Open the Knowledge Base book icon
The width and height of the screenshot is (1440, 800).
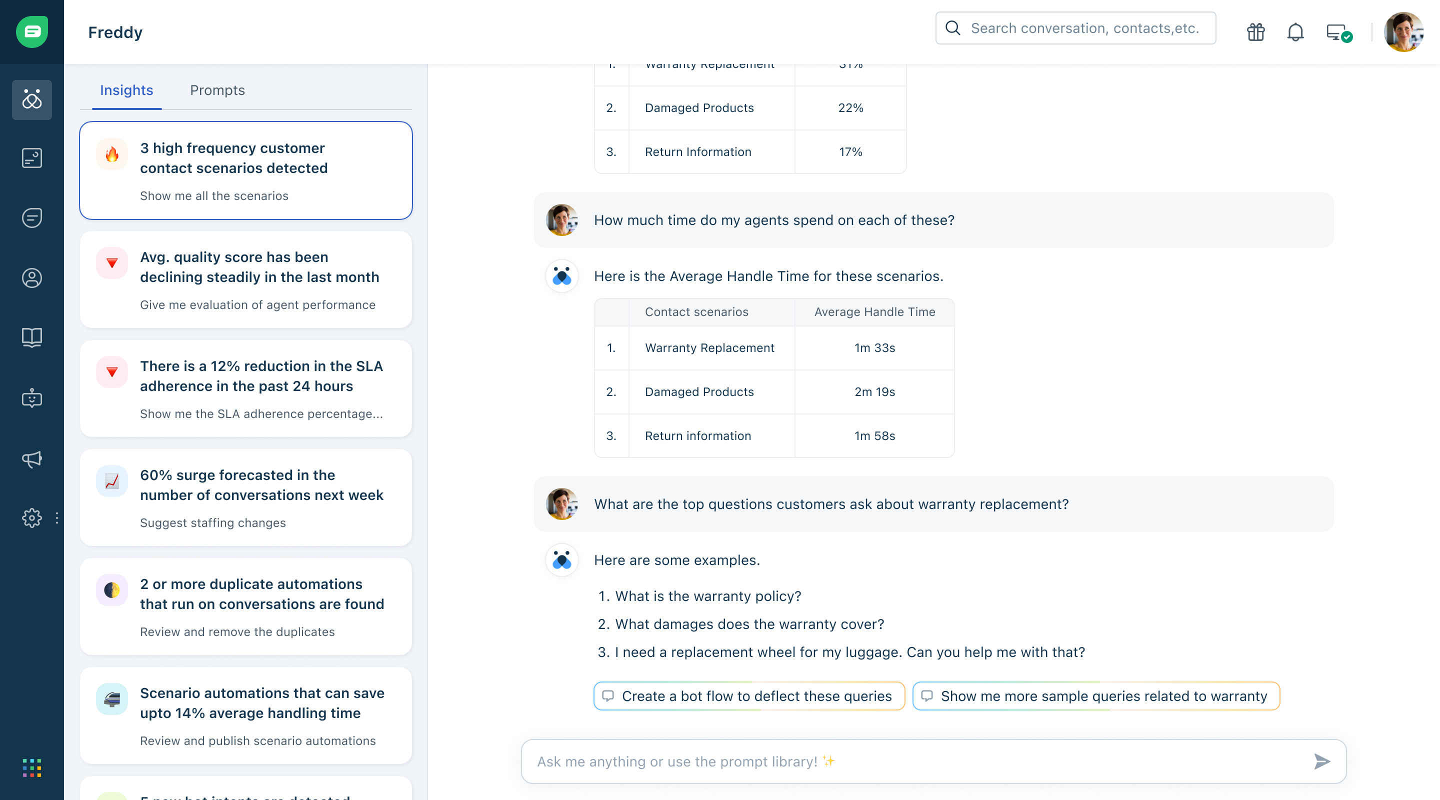32,337
